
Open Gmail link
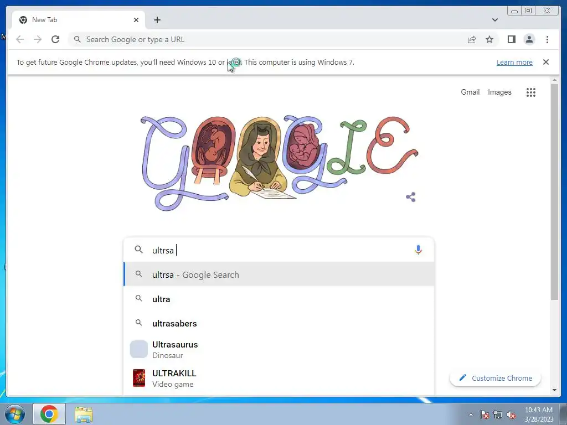pos(470,92)
